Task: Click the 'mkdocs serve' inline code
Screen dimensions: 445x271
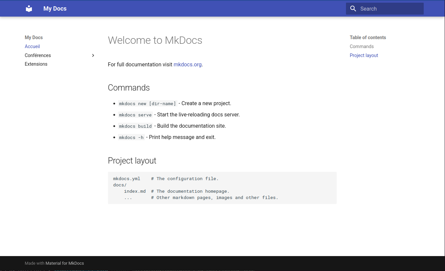Action: (x=135, y=115)
